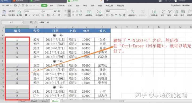Click the Paste clipboard icon
The height and width of the screenshot is (103, 192).
pos(4,12)
